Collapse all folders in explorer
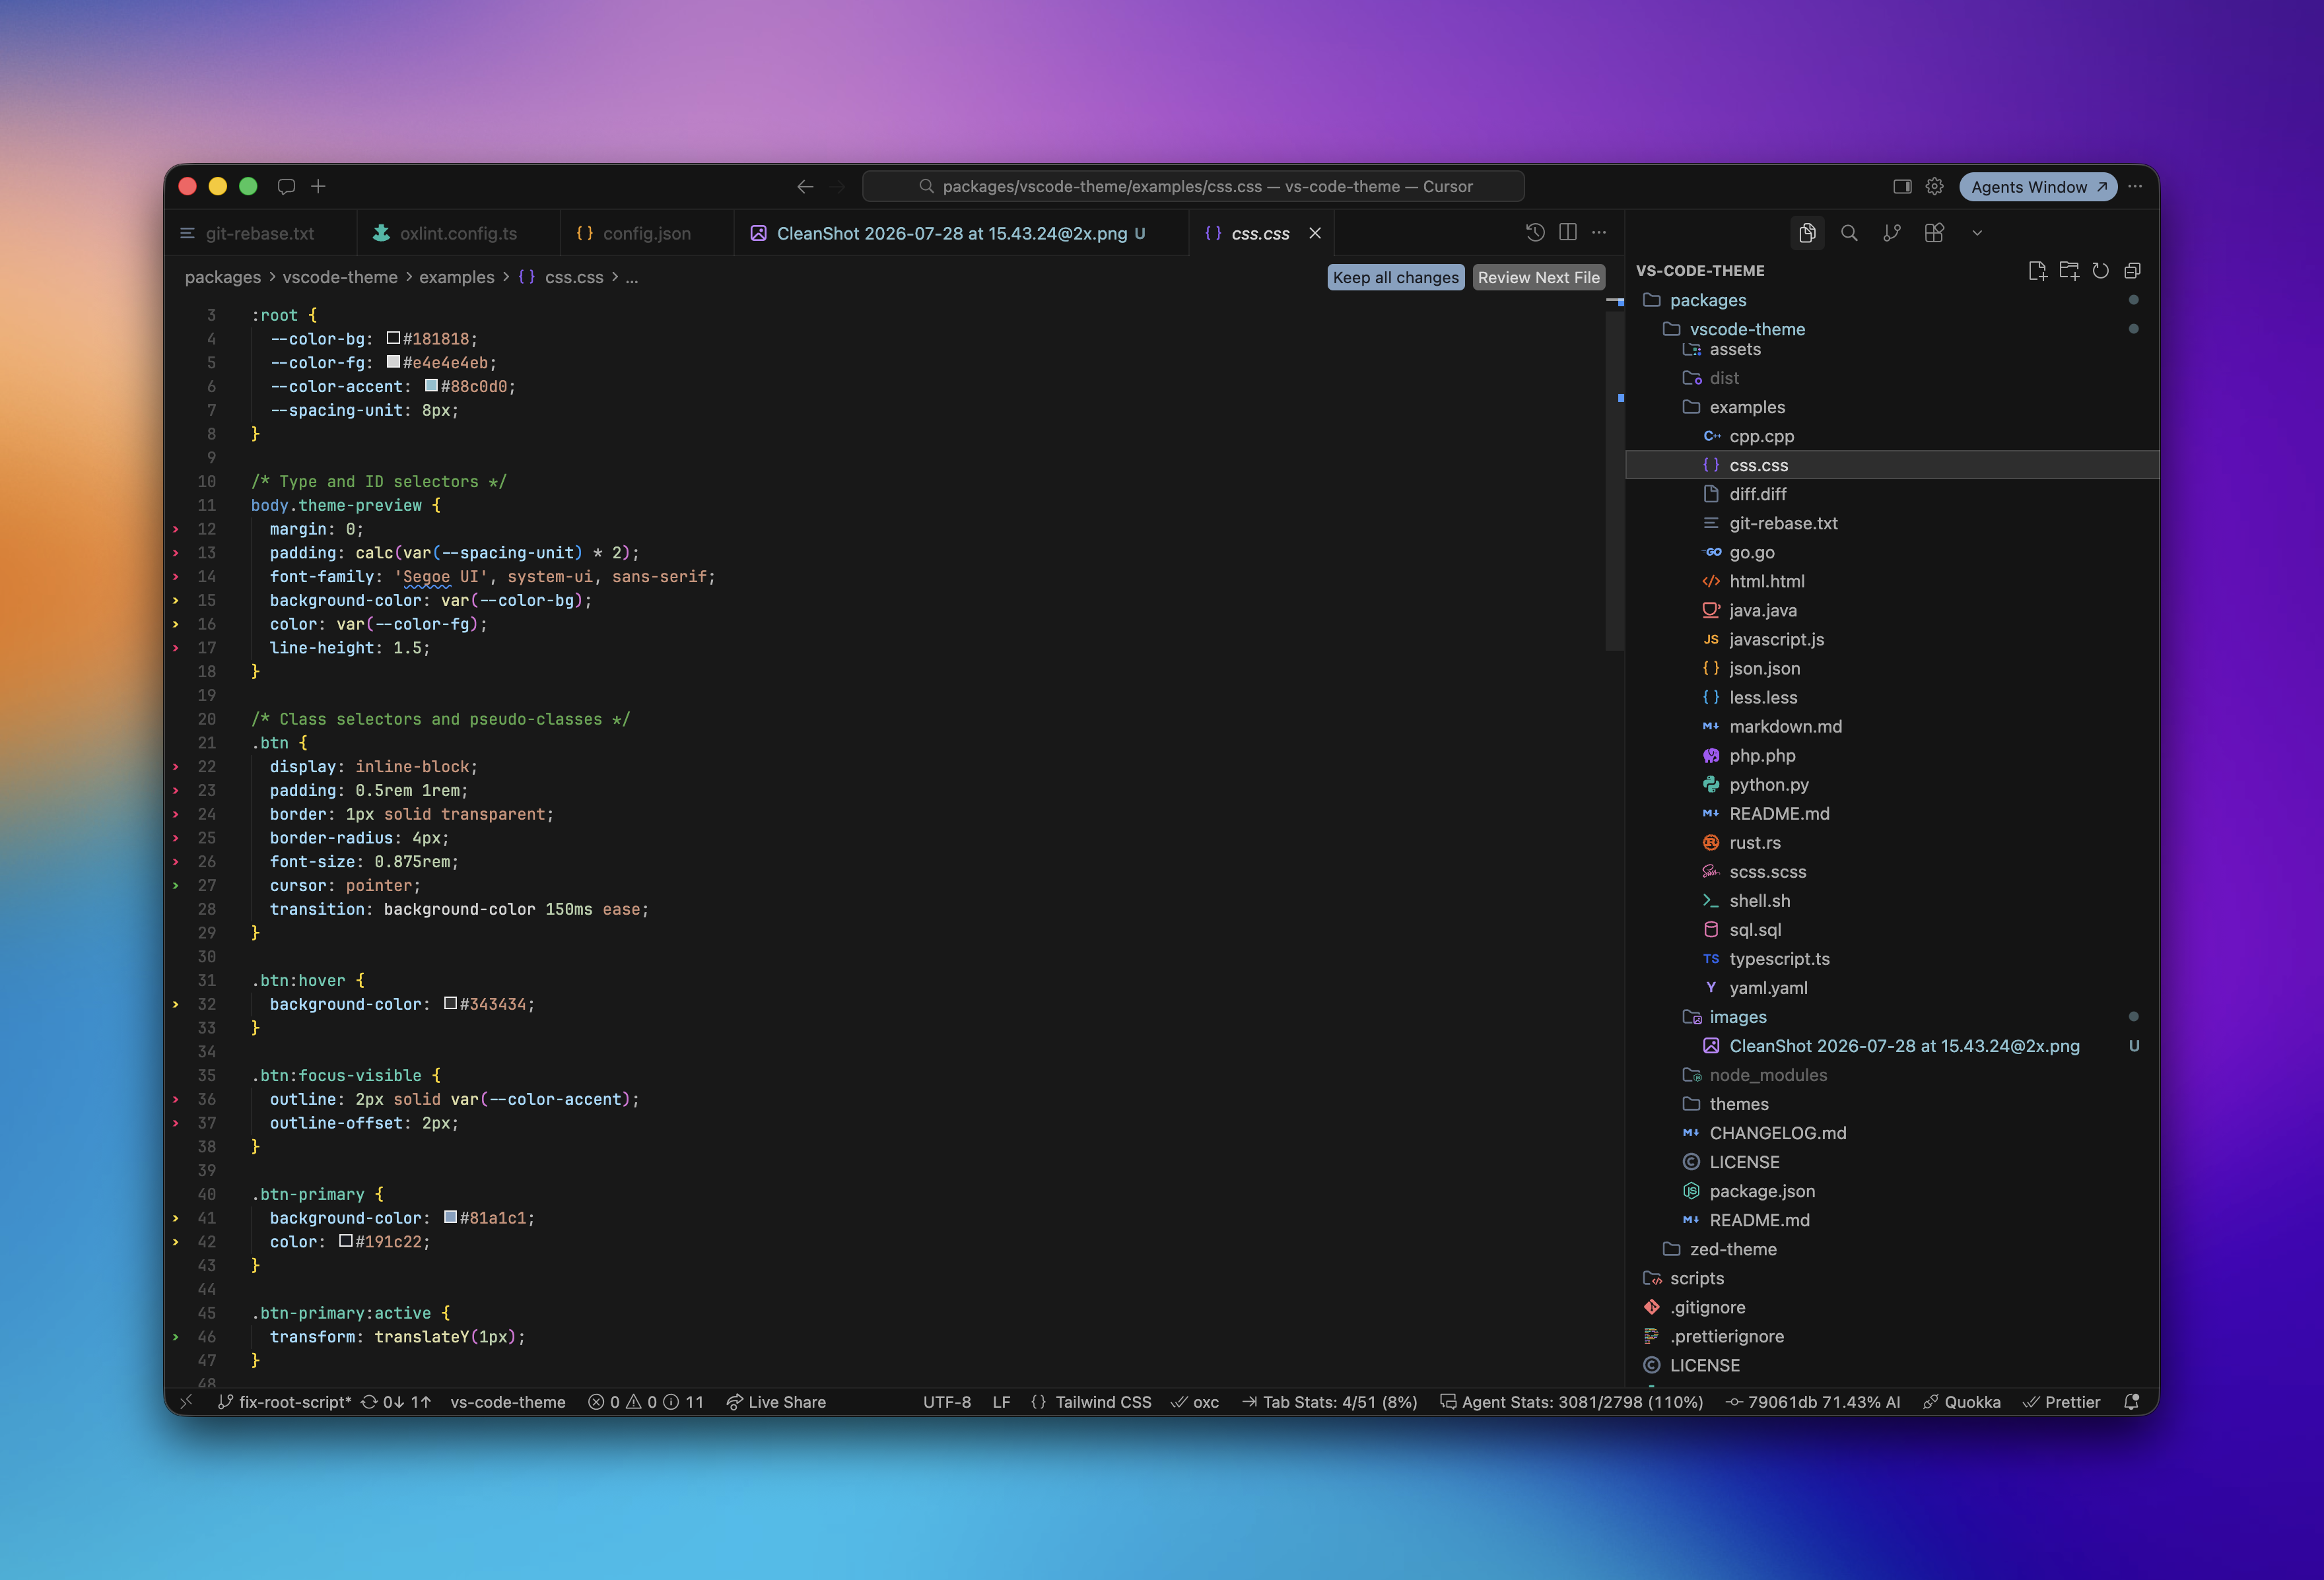This screenshot has width=2324, height=1580. (x=2132, y=271)
